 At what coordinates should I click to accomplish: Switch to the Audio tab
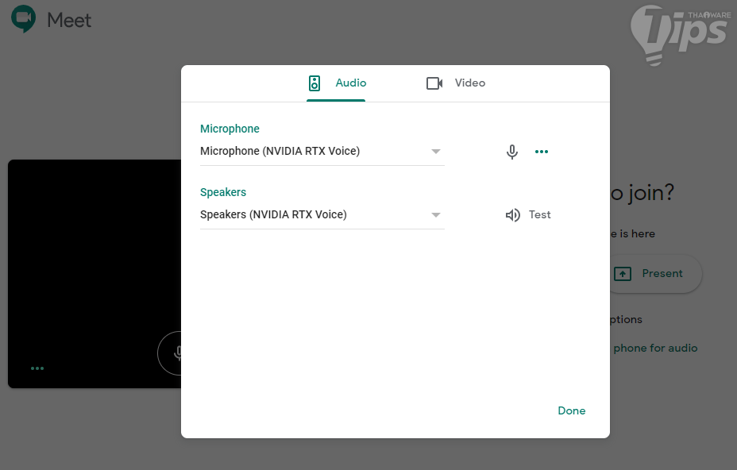click(336, 83)
